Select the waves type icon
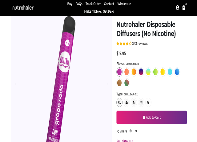The image size is (197, 142). 141,102
